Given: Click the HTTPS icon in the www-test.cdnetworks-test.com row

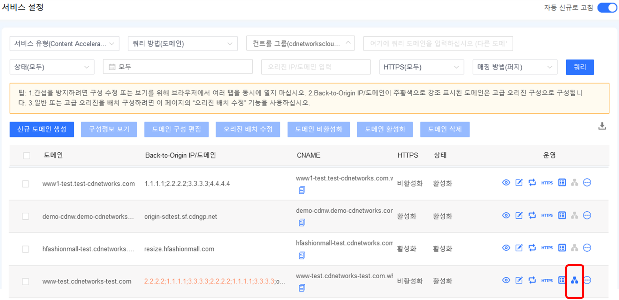Looking at the screenshot, I should click(x=547, y=281).
